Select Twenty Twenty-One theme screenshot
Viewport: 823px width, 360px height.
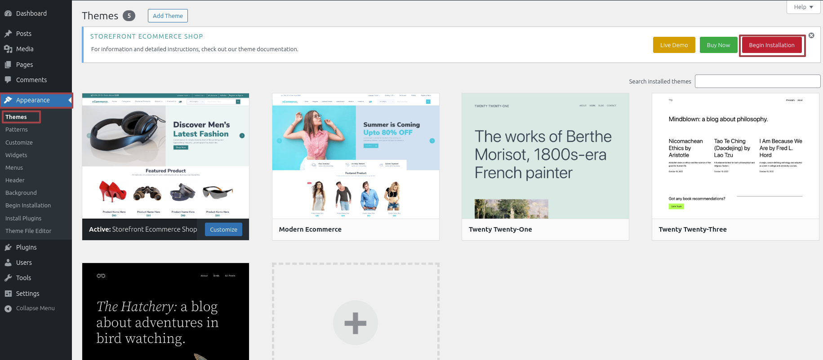coord(545,156)
